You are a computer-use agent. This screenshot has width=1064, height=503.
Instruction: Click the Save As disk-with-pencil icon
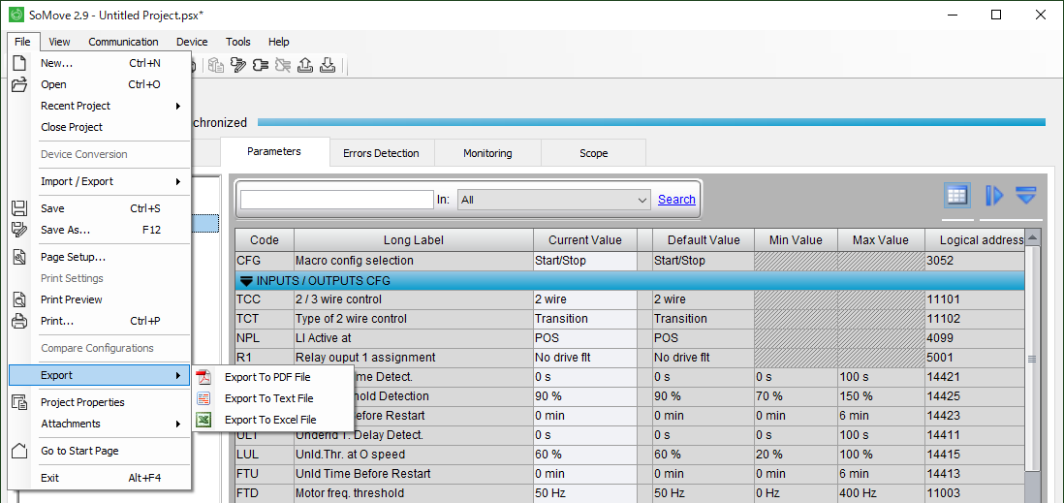click(19, 230)
